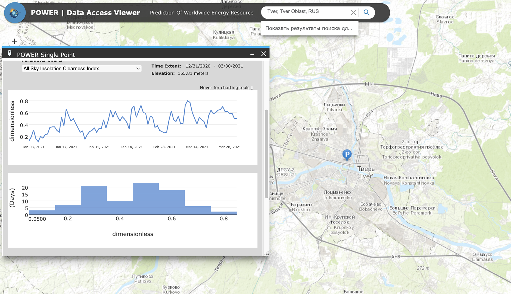511x294 pixels.
Task: Click the Им. Крупской посёлок map label
Action: [339, 225]
